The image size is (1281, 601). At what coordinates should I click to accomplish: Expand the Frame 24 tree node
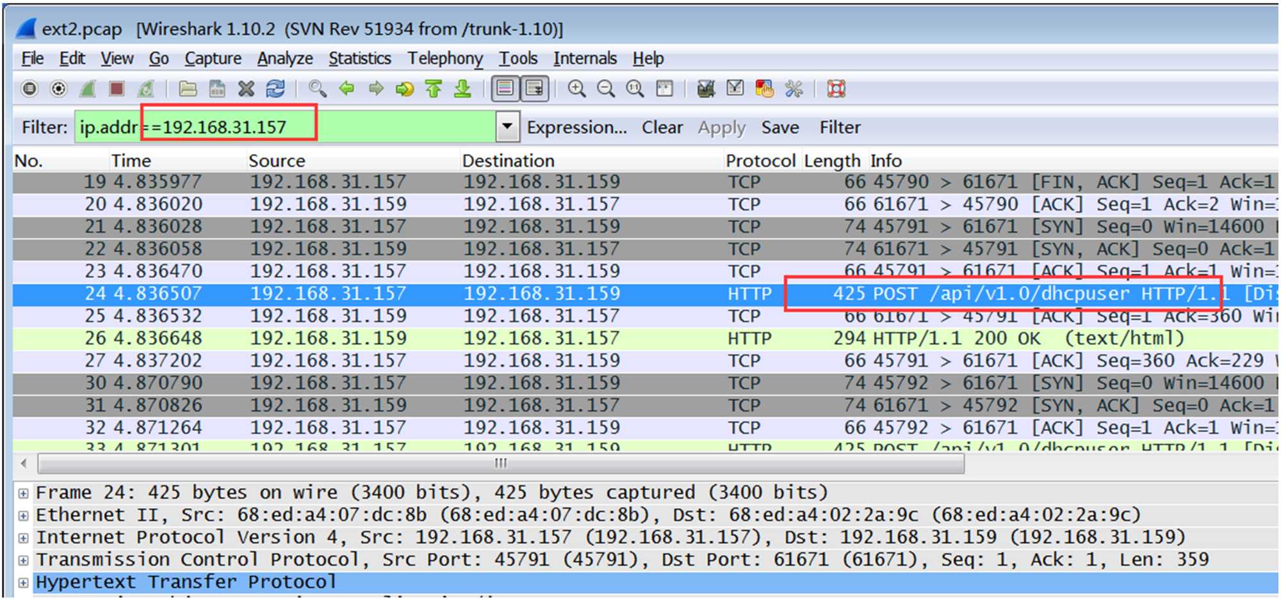coord(24,493)
